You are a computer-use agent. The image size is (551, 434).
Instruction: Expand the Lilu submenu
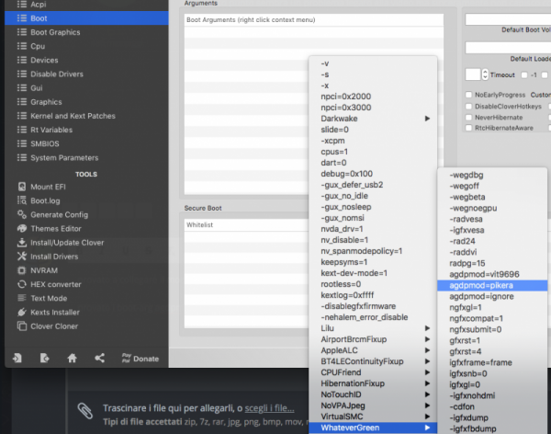click(373, 328)
